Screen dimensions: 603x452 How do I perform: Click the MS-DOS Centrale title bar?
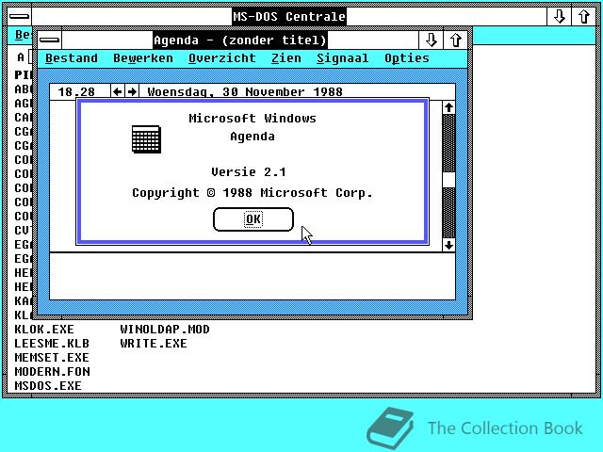tap(289, 17)
